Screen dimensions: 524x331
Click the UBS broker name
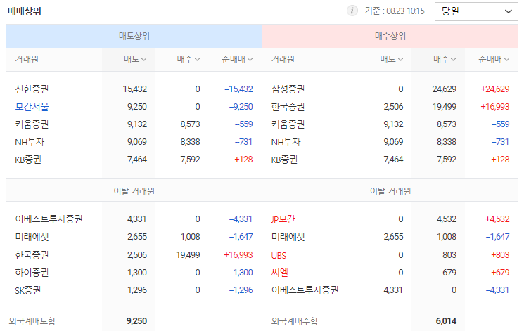279,256
